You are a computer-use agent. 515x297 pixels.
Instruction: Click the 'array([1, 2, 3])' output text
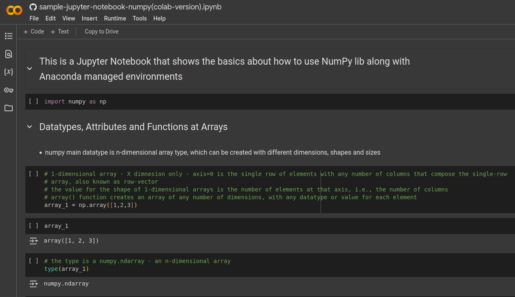pyautogui.click(x=71, y=241)
